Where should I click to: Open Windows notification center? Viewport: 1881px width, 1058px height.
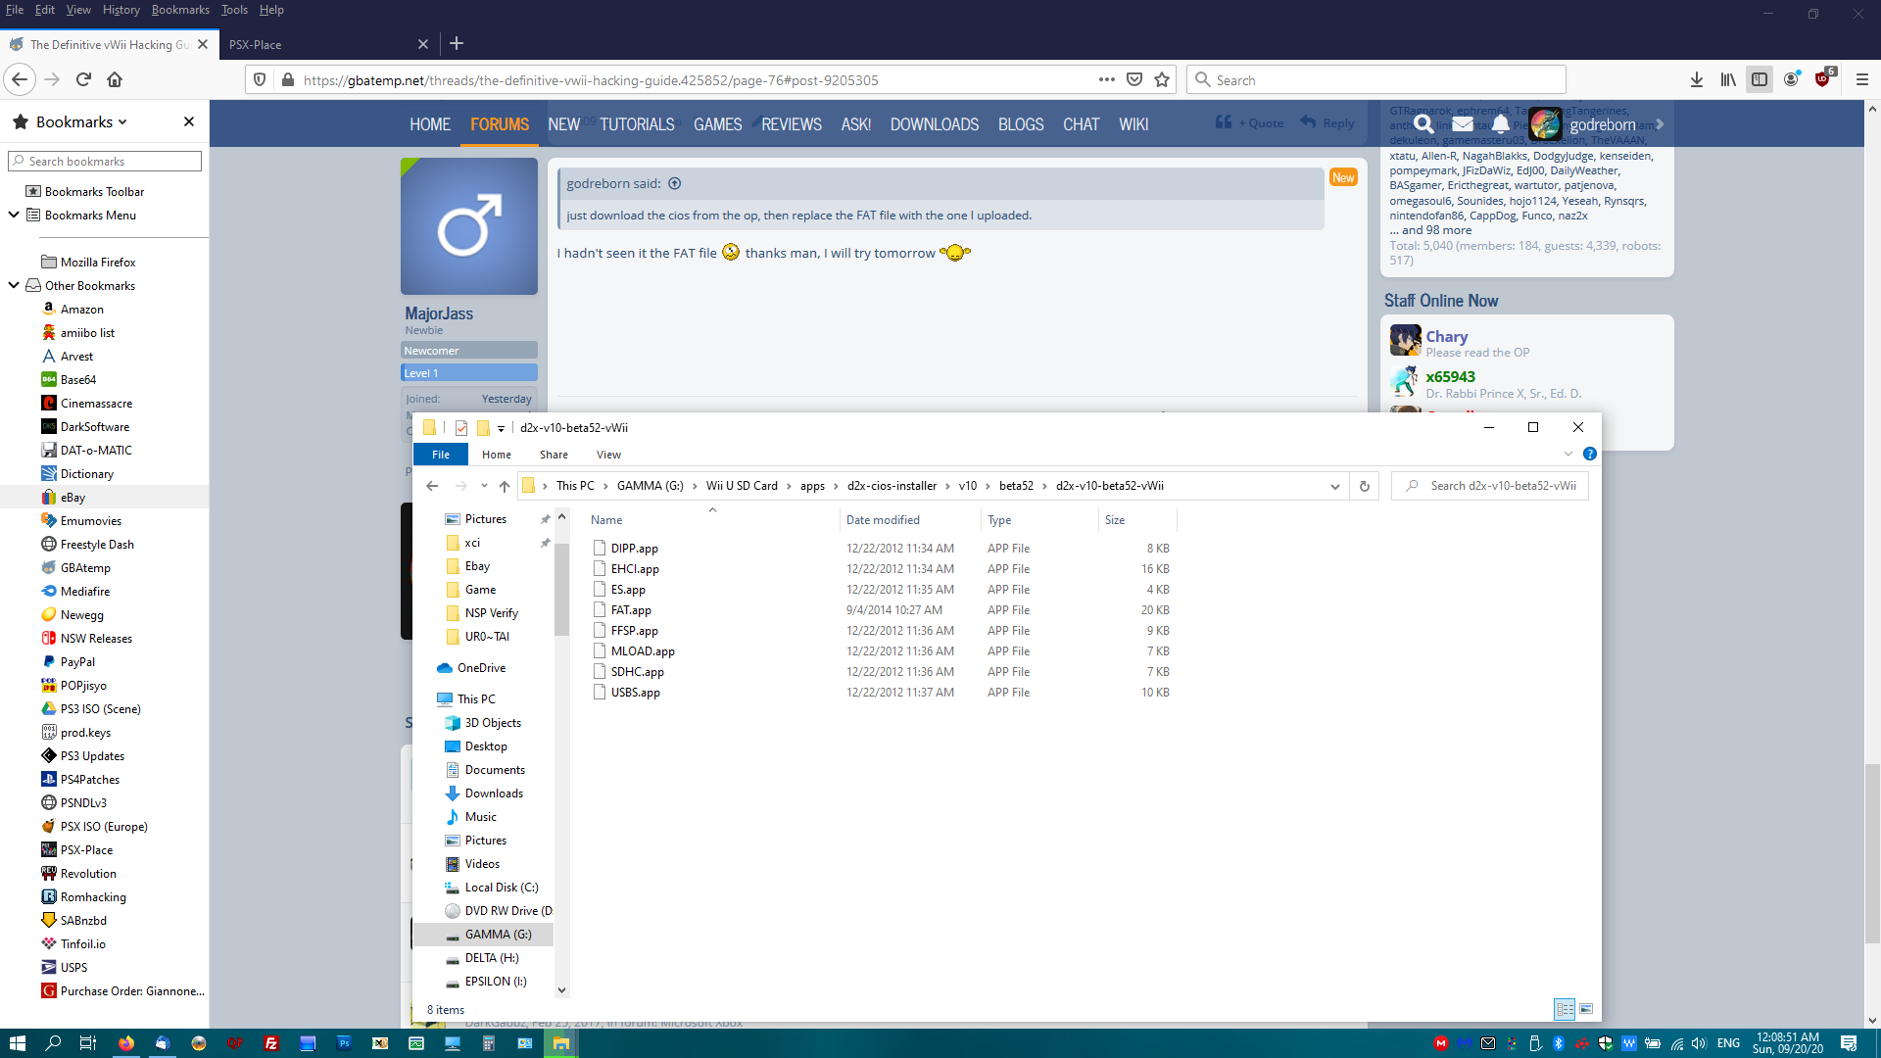pos(1849,1043)
